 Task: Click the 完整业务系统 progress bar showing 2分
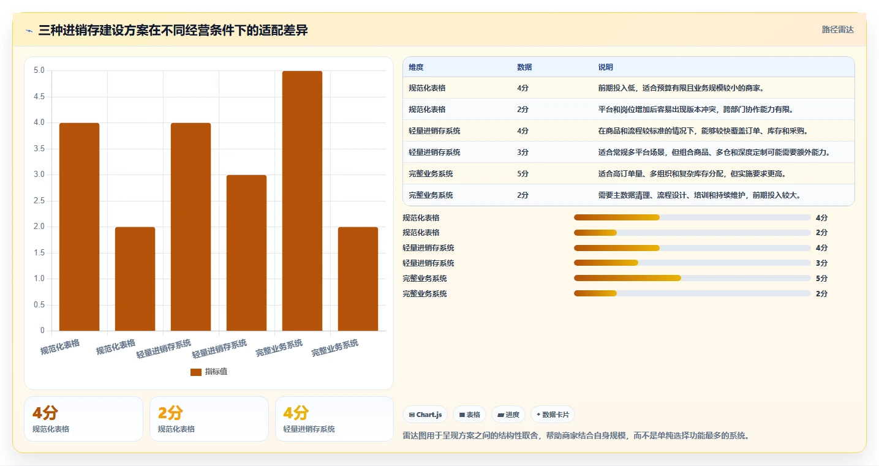692,293
